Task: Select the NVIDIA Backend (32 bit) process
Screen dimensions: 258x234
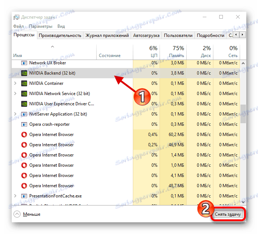Action: coord(126,73)
